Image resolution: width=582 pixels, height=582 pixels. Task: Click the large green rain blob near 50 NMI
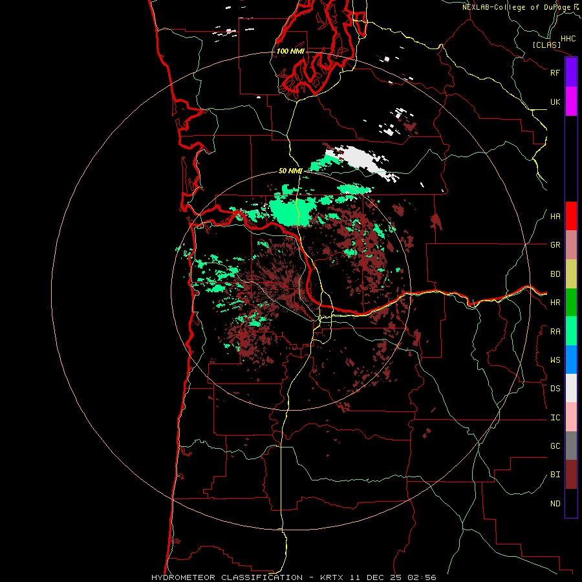292,211
